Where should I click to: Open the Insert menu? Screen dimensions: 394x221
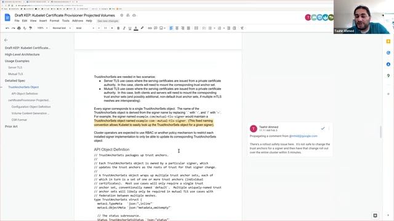tap(43, 21)
